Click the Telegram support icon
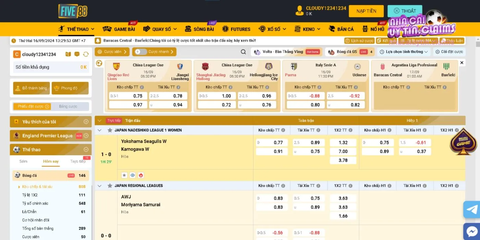This screenshot has width=480, height=240. point(472,209)
